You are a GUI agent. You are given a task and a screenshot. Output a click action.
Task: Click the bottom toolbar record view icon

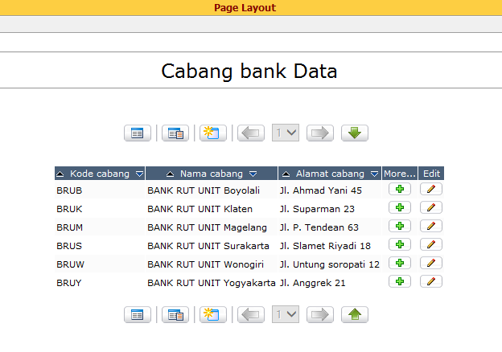click(x=175, y=315)
